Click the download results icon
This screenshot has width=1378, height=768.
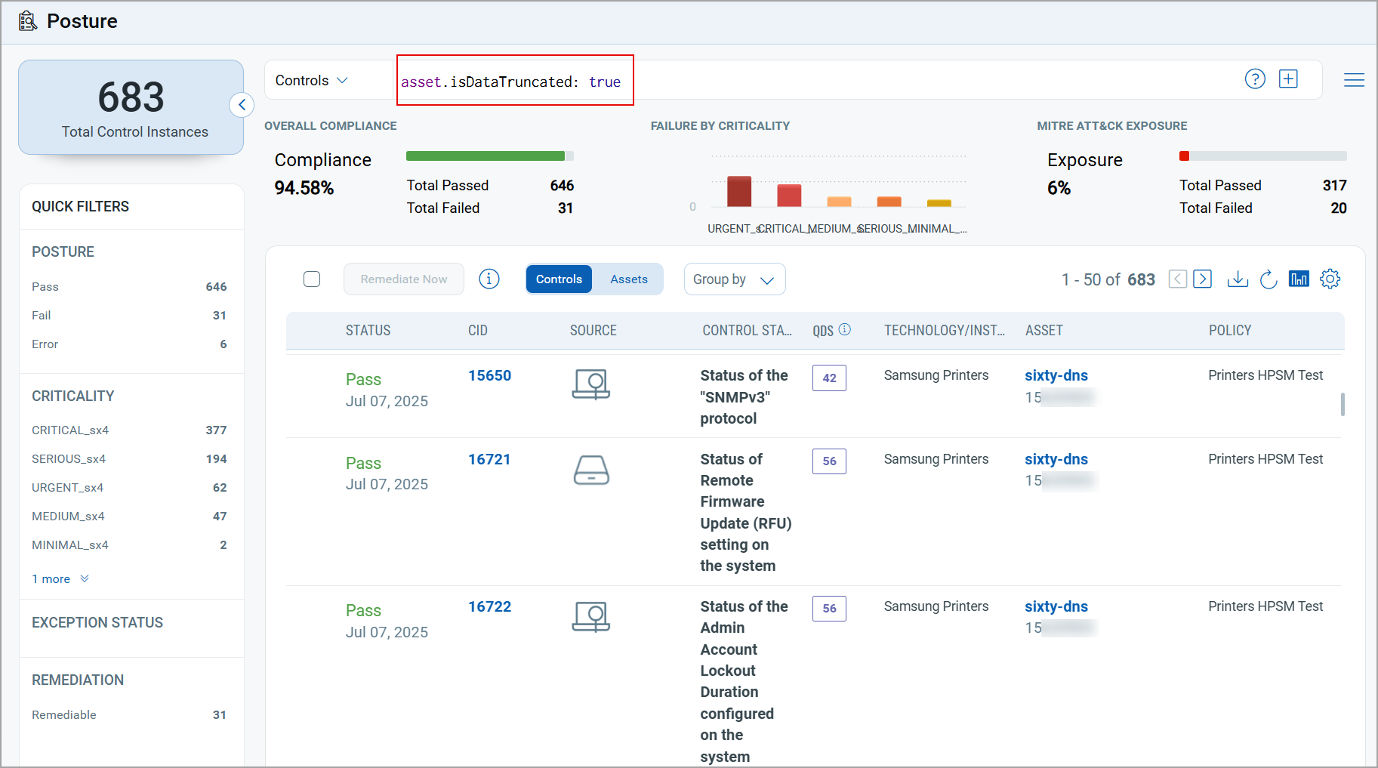click(x=1238, y=279)
